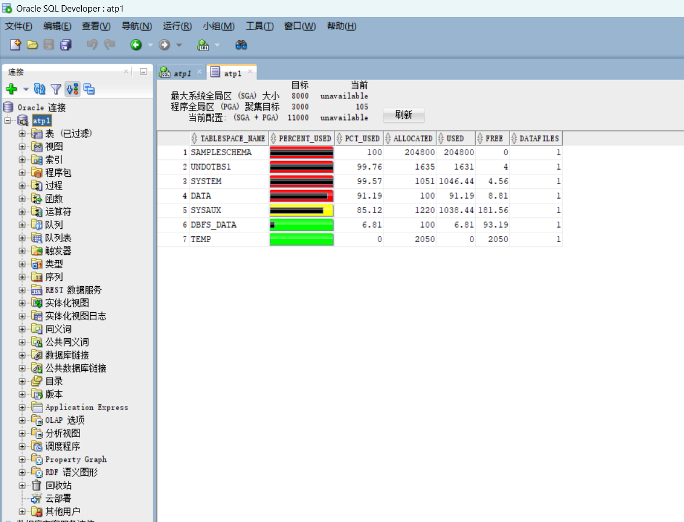
Task: Click the REST 数据服务 folder icon
Action: coord(37,290)
